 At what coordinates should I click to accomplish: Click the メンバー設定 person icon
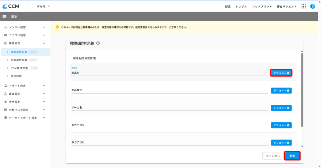[x=6, y=27]
